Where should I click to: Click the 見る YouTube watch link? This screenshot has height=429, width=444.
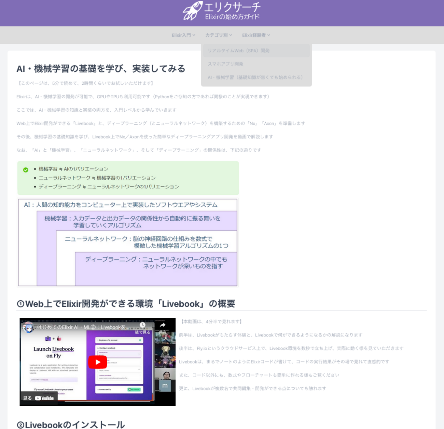point(38,398)
